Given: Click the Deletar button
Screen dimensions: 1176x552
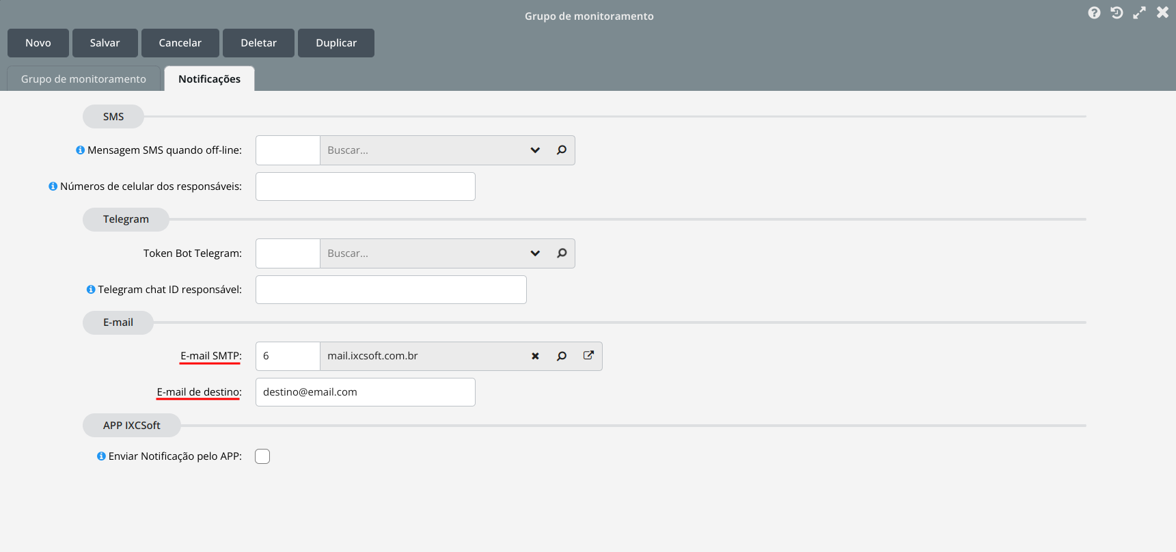Looking at the screenshot, I should 259,43.
